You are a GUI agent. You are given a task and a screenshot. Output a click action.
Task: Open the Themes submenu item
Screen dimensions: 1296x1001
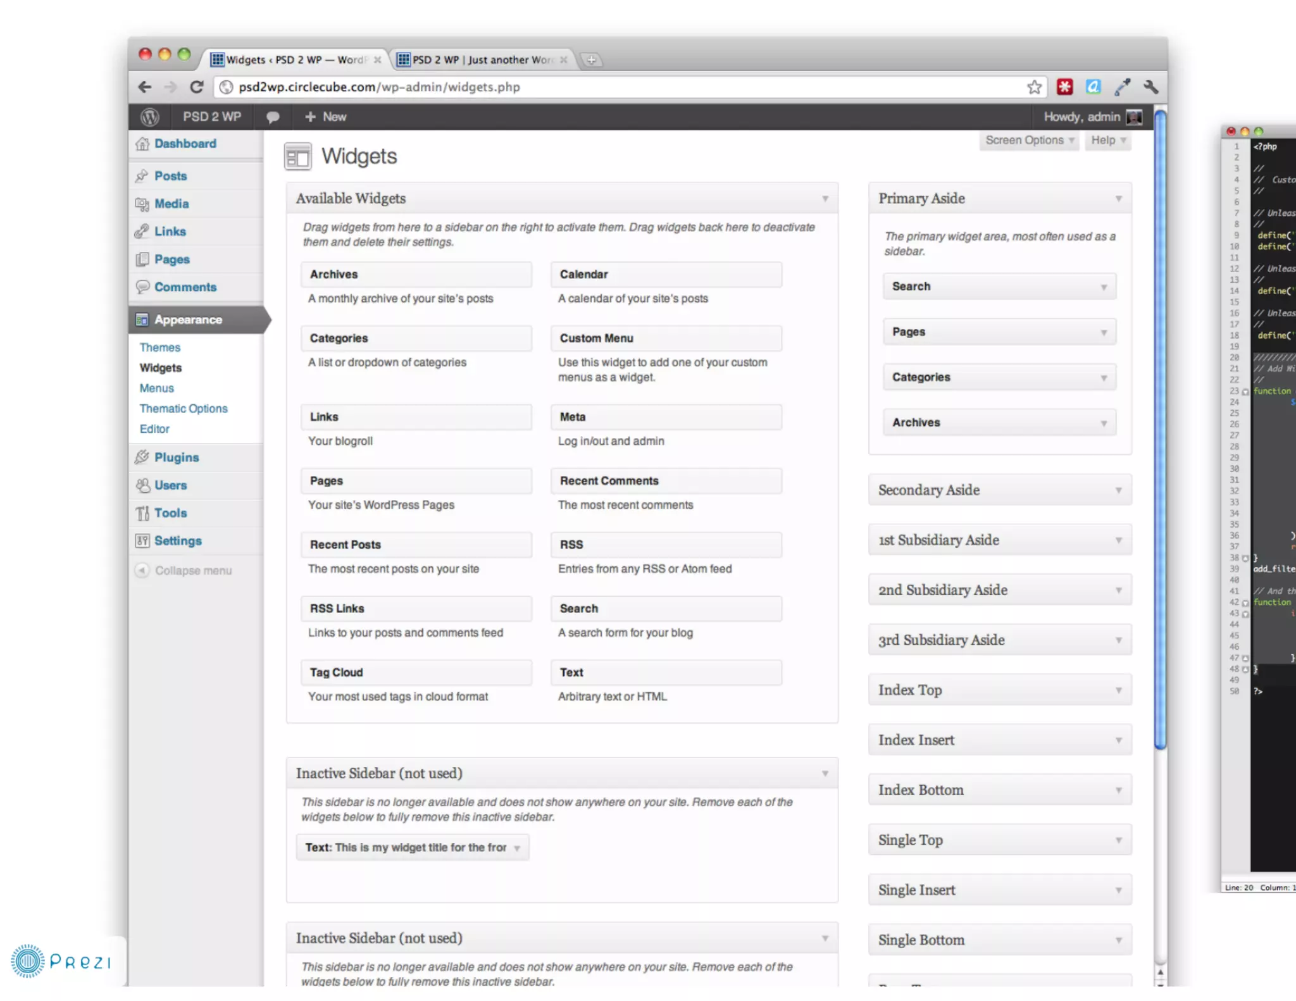pyautogui.click(x=159, y=347)
